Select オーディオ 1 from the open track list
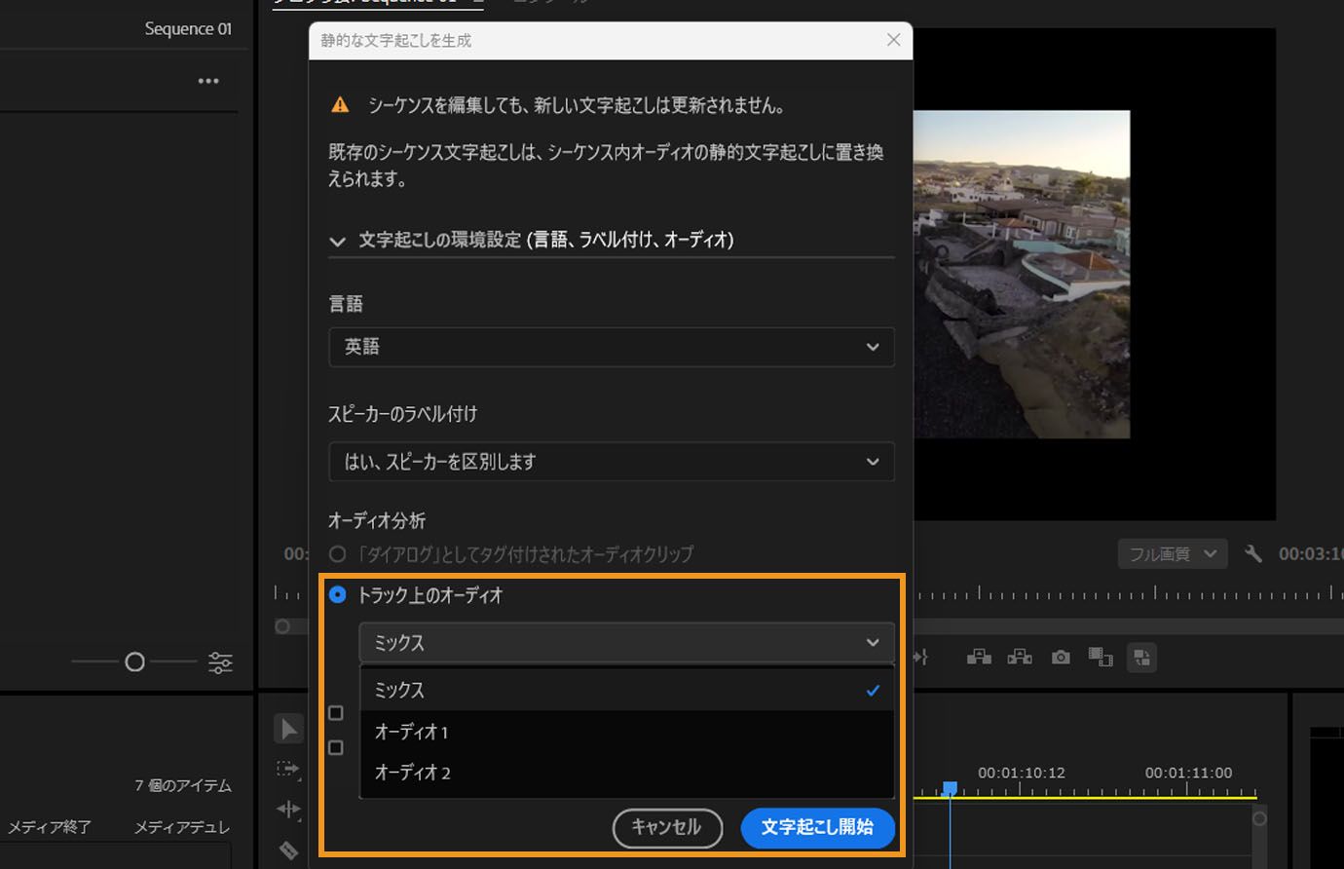This screenshot has width=1344, height=869. (413, 732)
